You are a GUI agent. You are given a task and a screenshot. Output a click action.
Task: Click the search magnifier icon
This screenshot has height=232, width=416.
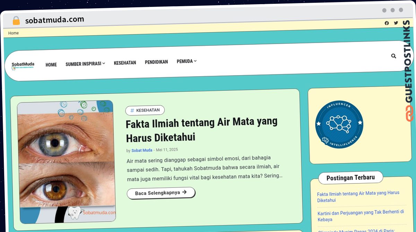[393, 56]
